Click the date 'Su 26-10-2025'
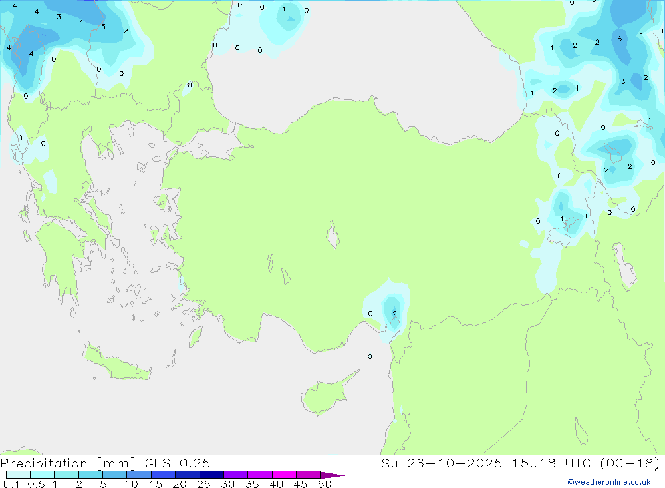665x488 pixels. (442, 463)
